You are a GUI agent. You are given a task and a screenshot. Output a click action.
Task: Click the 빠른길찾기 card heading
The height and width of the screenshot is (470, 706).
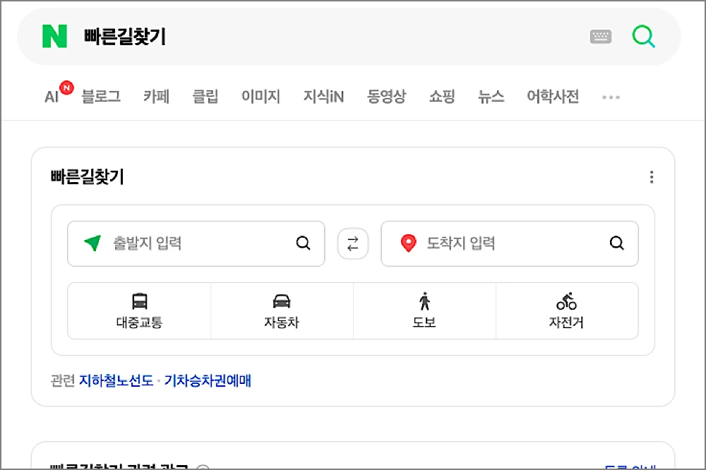(88, 176)
